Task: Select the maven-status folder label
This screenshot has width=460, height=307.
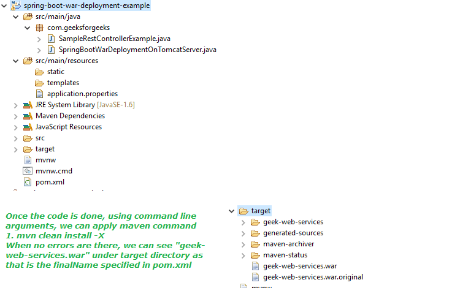Action: click(x=285, y=256)
